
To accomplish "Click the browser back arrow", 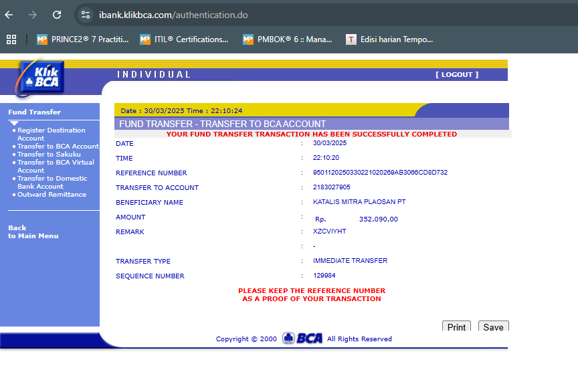I will pyautogui.click(x=9, y=15).
